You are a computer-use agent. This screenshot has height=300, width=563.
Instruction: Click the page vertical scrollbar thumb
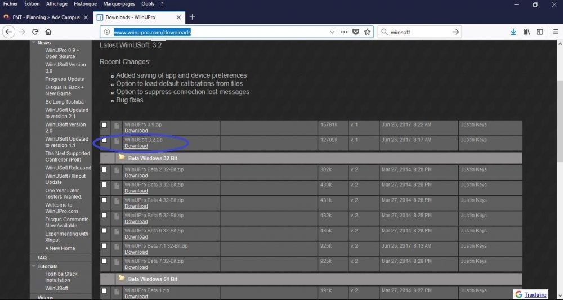tap(560, 122)
